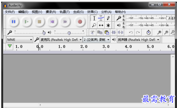
Task: Click horizontal scrollbar right arrow
Action: (168, 105)
